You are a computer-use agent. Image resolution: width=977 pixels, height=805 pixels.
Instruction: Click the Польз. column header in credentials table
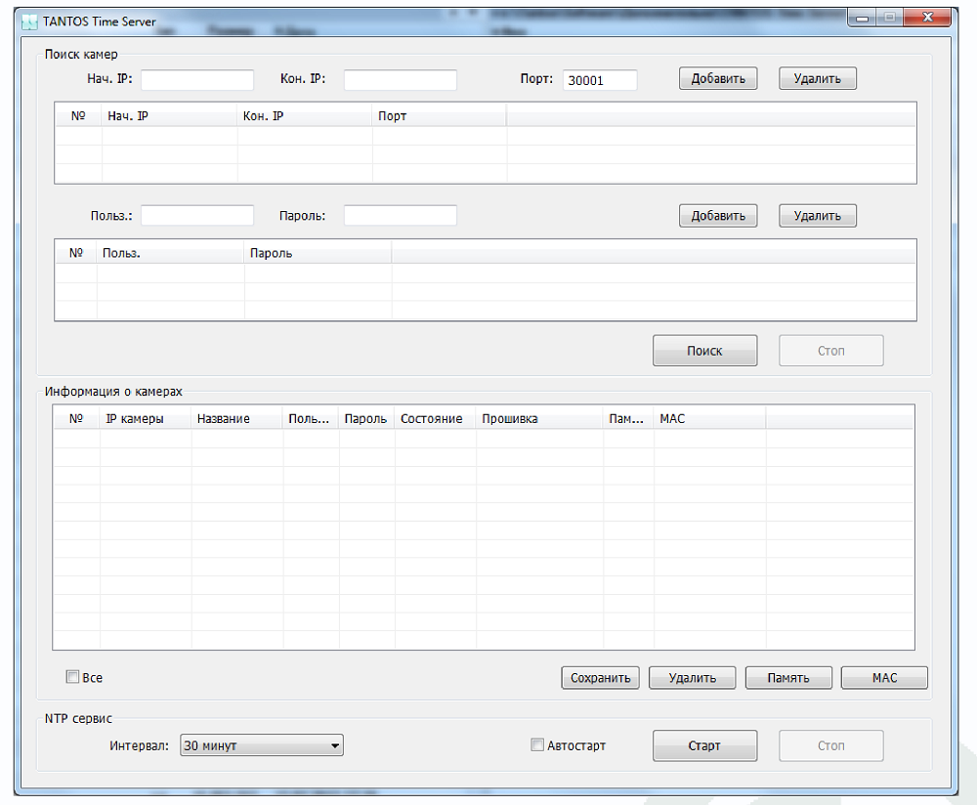[x=170, y=253]
